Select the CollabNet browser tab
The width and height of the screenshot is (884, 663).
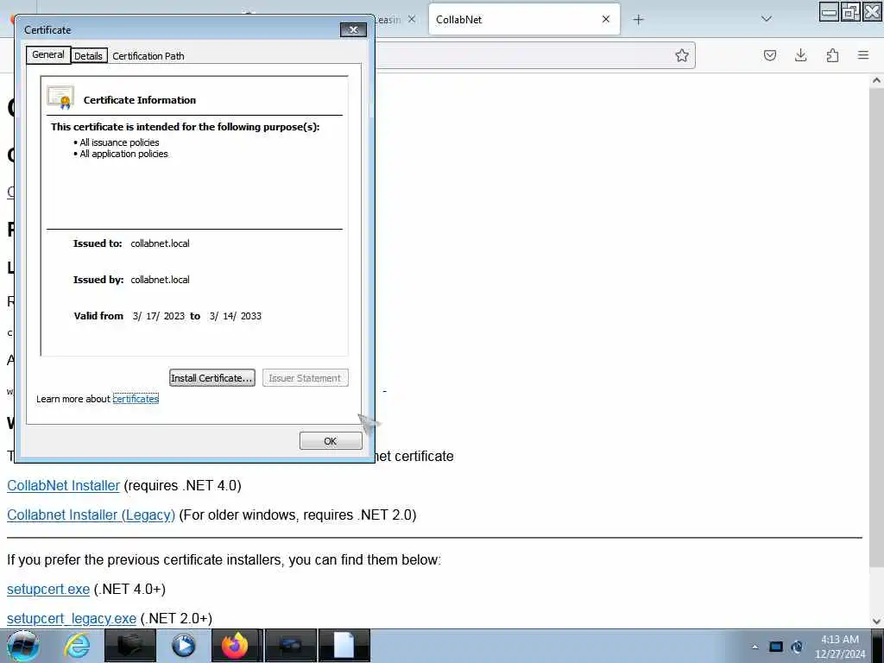pyautogui.click(x=524, y=19)
